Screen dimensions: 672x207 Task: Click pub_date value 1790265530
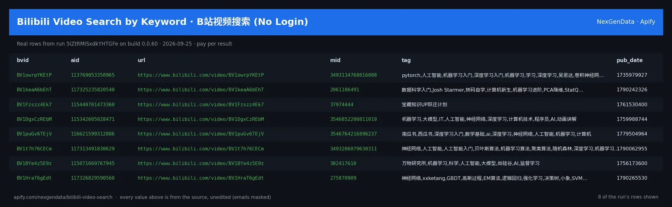(x=632, y=178)
